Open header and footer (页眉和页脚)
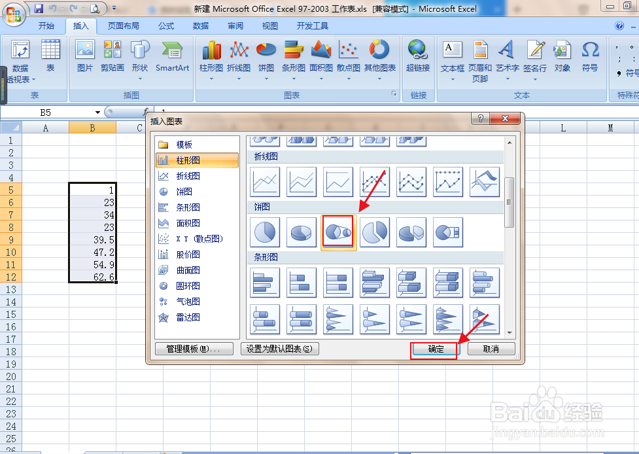639x454 pixels. pos(480,61)
